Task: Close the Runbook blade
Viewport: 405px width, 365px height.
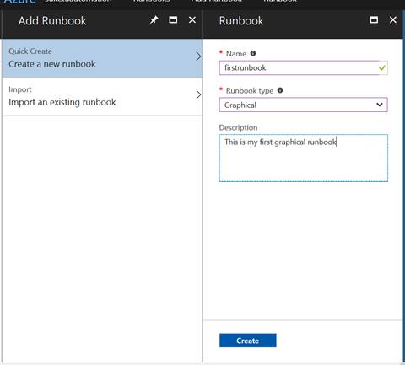Action: 393,20
